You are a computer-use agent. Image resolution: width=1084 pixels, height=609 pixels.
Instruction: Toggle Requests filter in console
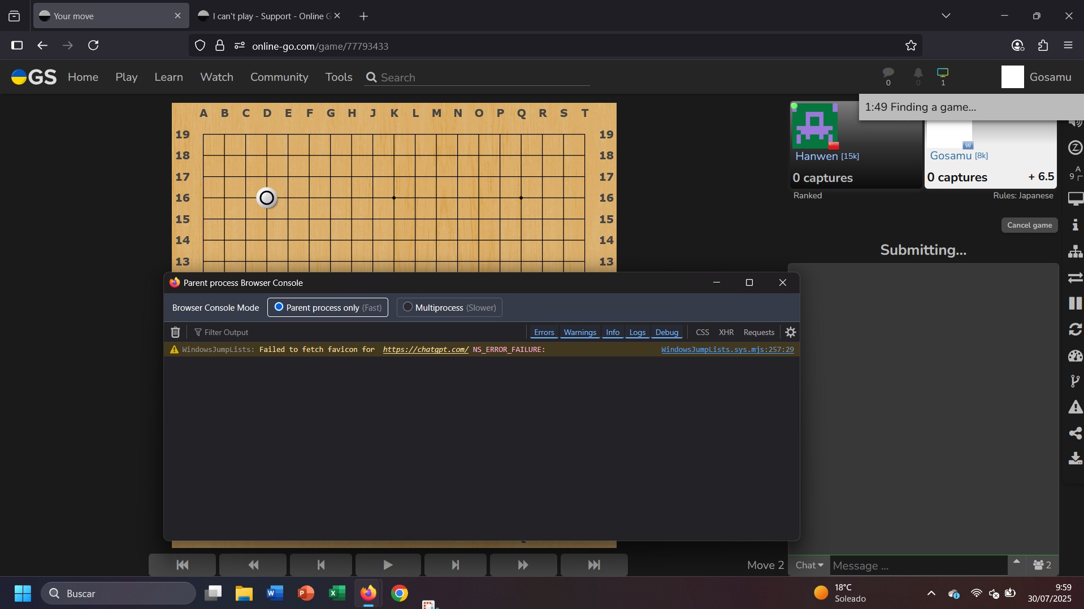(759, 332)
